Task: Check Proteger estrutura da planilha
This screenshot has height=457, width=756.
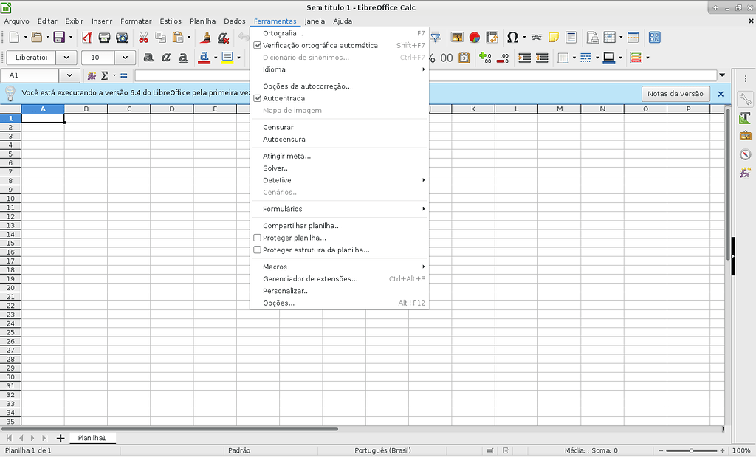Action: pyautogui.click(x=257, y=250)
